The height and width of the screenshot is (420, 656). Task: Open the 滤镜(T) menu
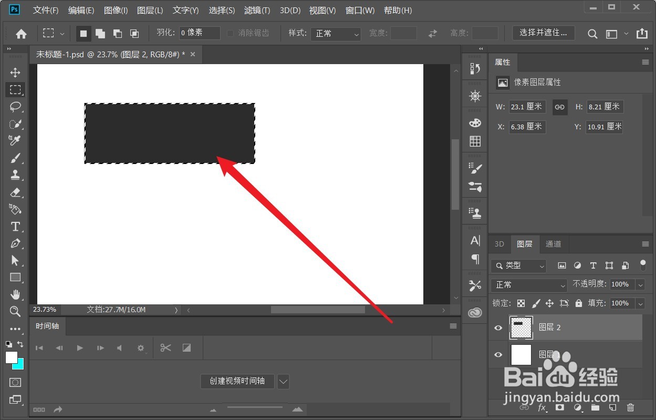click(257, 10)
